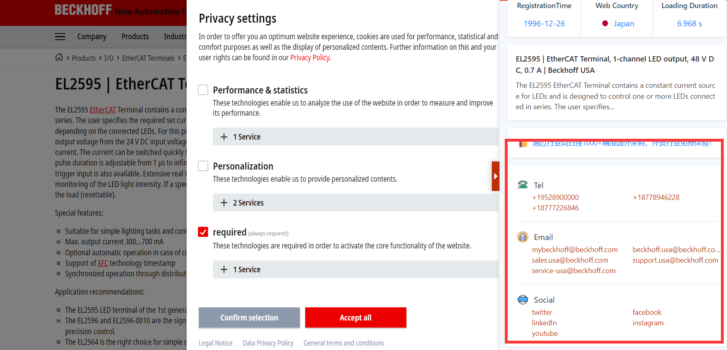Enable the Performance & statistics checkbox
727x350 pixels.
(203, 90)
